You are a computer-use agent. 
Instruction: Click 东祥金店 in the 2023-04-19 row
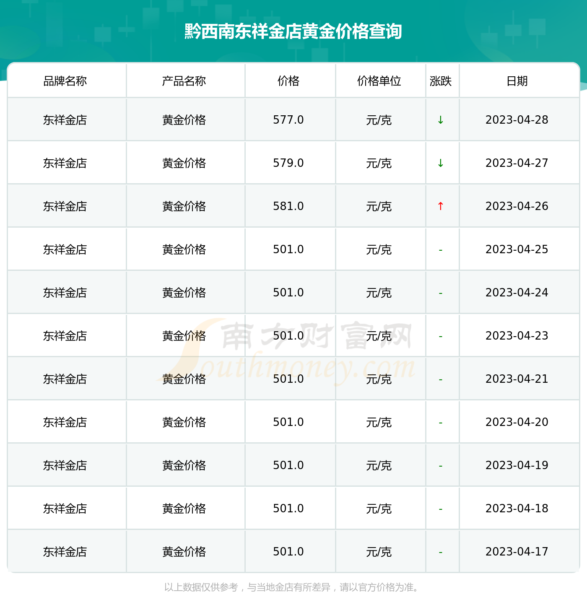[x=65, y=465]
